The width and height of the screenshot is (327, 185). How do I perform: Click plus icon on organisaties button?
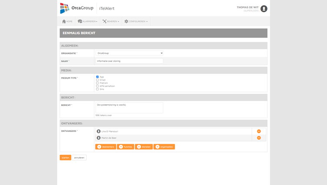(x=158, y=147)
